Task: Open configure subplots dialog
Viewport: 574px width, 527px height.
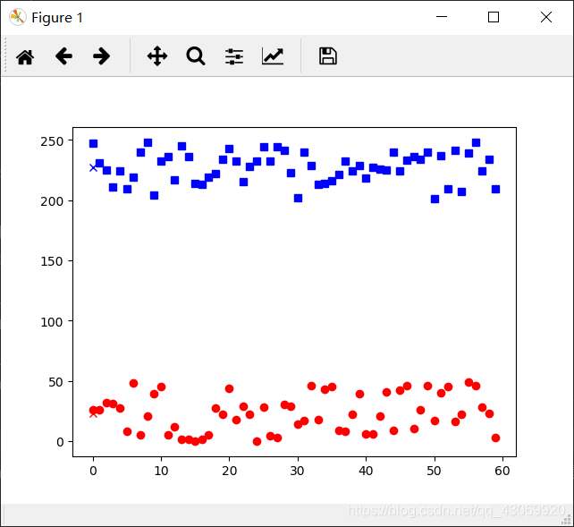Action: click(x=234, y=56)
